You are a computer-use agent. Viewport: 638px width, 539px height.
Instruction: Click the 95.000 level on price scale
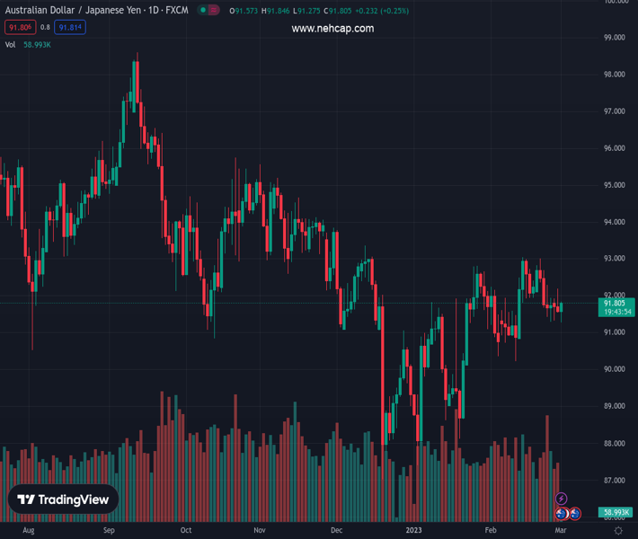pos(615,185)
